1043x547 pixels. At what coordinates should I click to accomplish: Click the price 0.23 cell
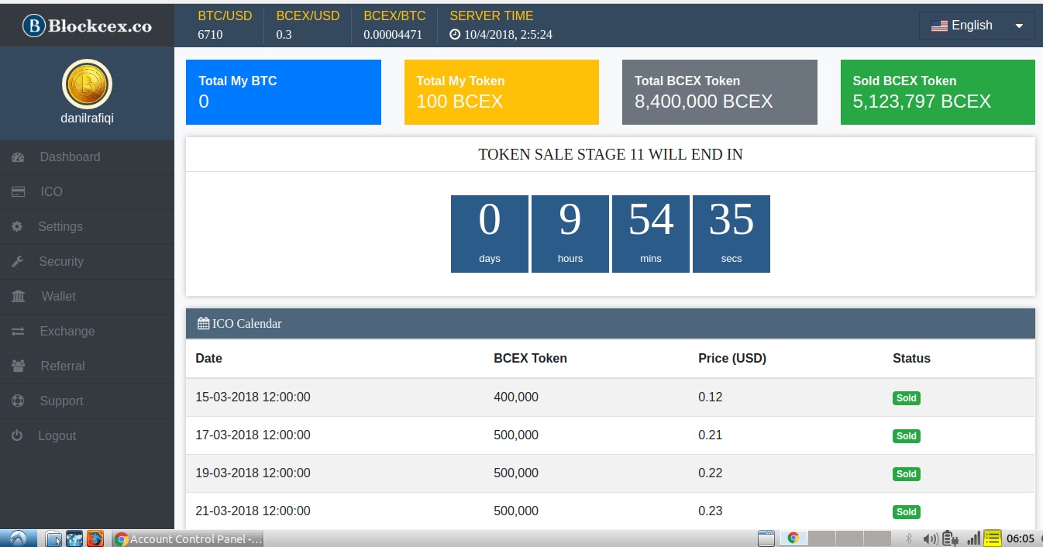(711, 511)
